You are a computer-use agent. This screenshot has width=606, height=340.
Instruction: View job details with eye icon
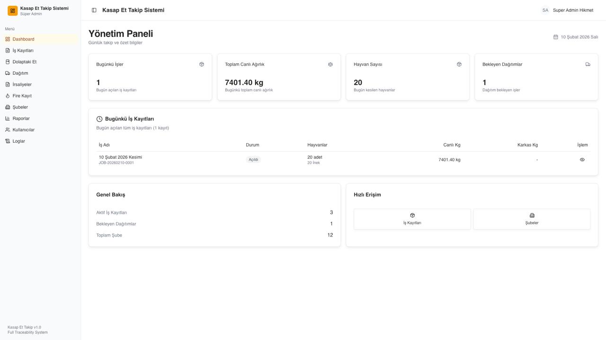click(x=582, y=160)
